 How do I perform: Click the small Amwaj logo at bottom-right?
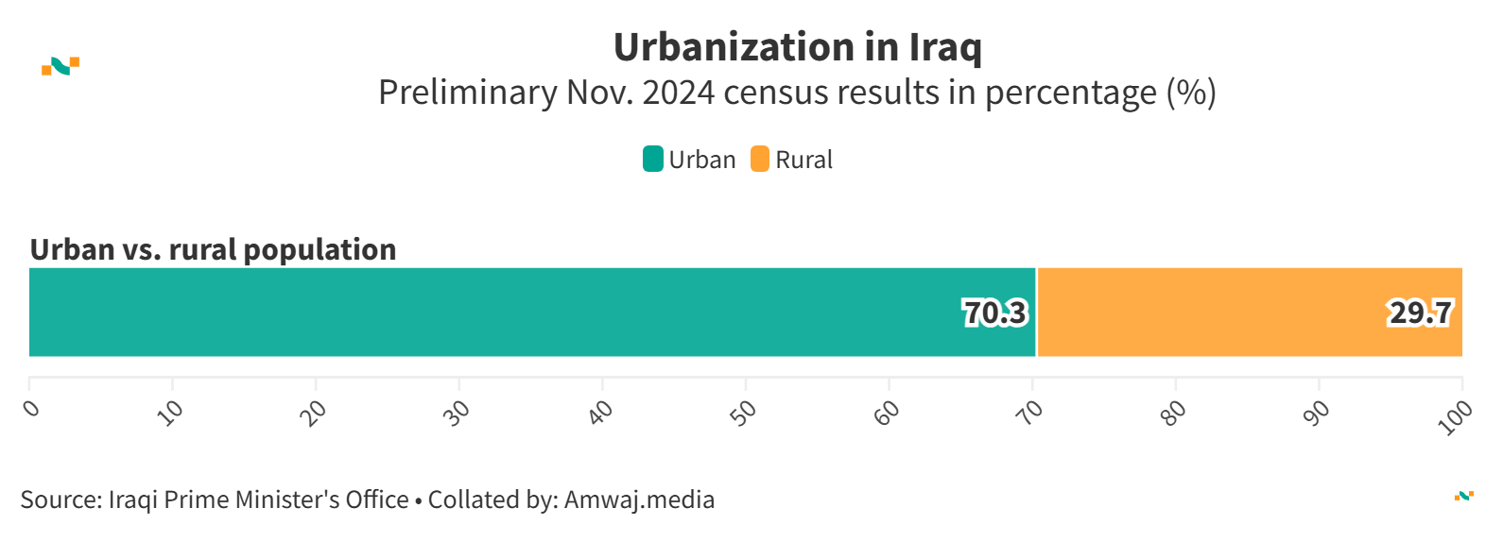[x=1463, y=496]
